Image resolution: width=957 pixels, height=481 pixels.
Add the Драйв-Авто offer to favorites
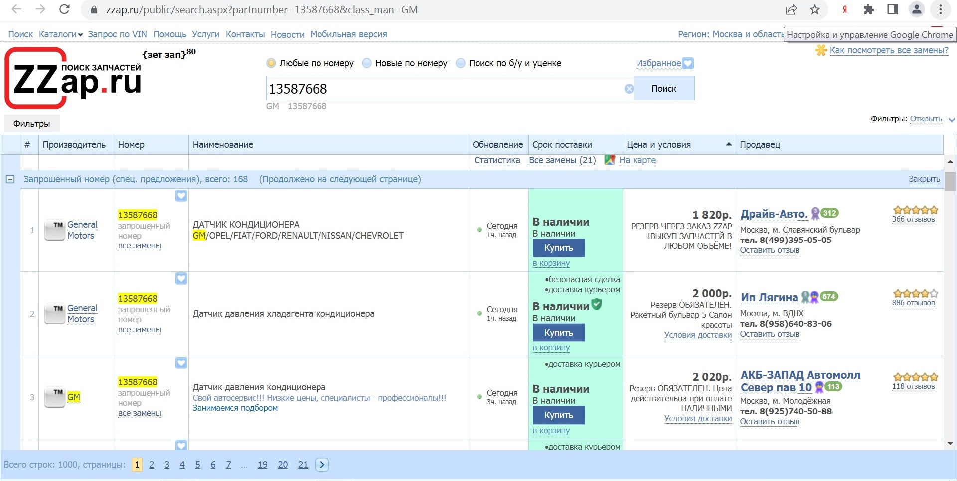181,196
